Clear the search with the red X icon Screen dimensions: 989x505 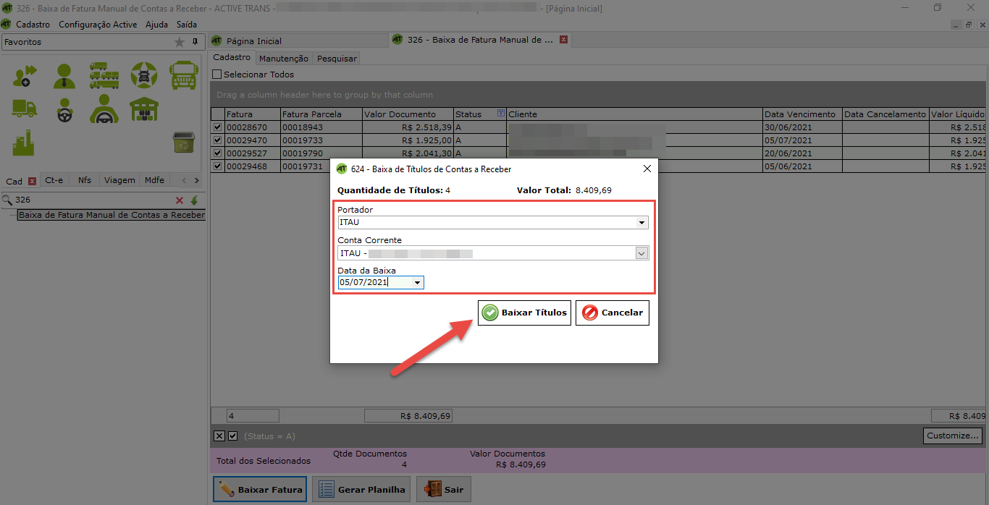click(180, 200)
